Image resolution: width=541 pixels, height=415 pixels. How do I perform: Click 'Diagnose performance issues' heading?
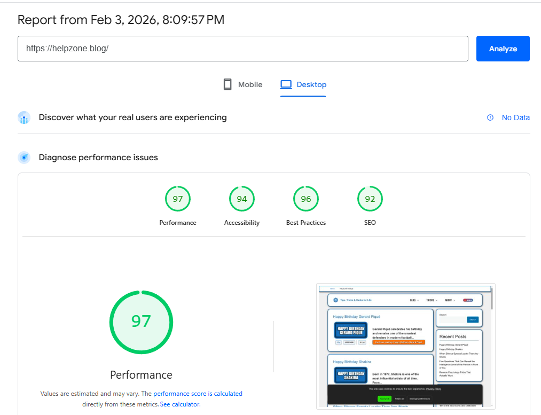(98, 158)
